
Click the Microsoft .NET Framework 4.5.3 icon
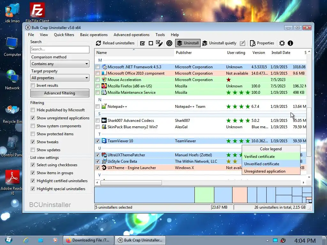tap(104, 67)
